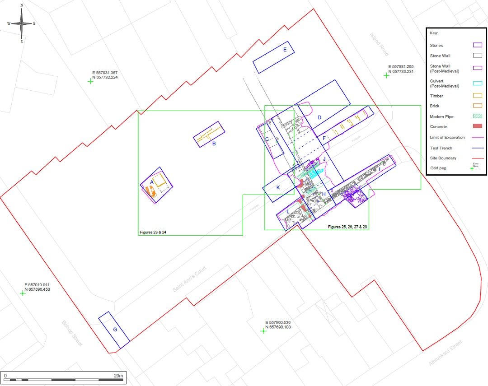Click the 'Figures 25, 26, 27 & 28' label

pos(347,227)
